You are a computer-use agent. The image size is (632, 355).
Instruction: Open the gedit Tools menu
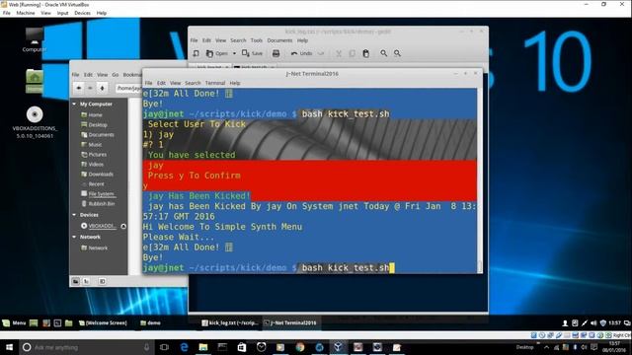tap(257, 40)
